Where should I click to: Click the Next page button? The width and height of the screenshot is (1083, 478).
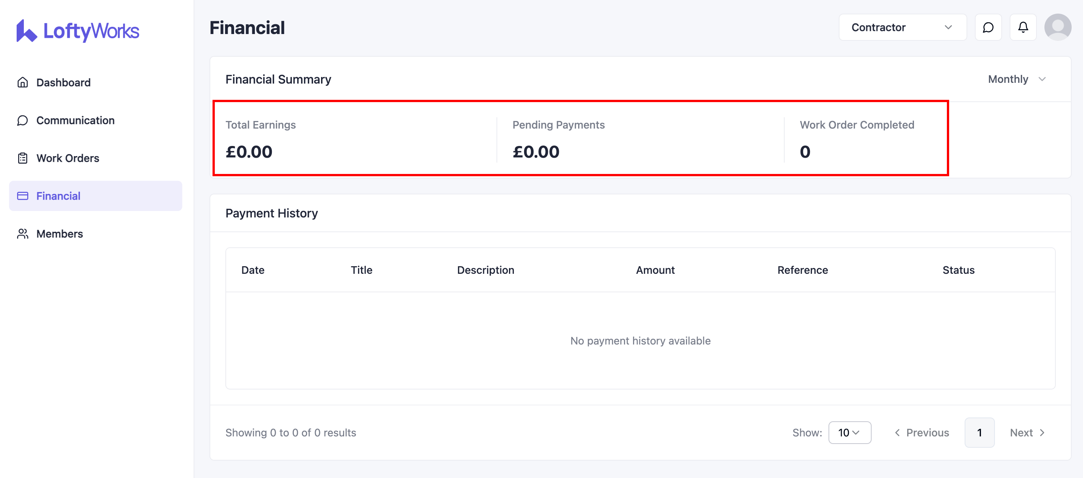[x=1027, y=433]
